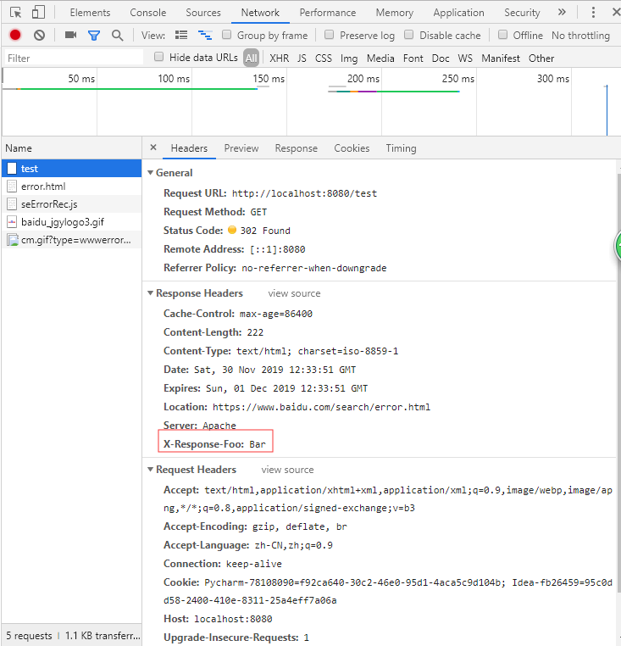The height and width of the screenshot is (646, 621).
Task: Select error.html request row
Action: click(x=72, y=187)
